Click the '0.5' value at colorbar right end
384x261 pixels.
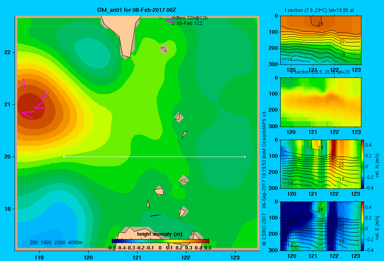(208, 248)
